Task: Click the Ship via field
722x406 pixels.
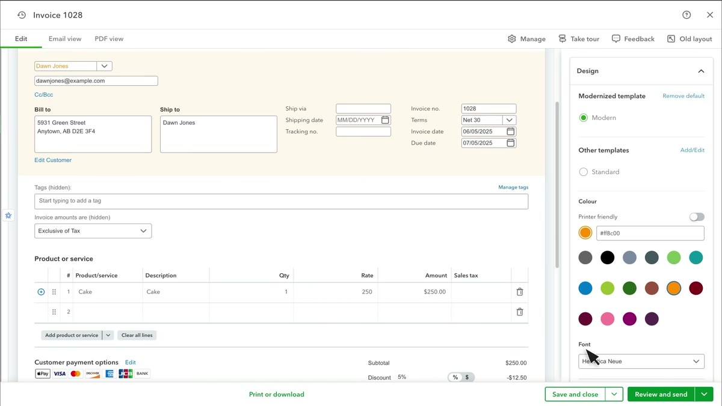Action: pyautogui.click(x=363, y=109)
